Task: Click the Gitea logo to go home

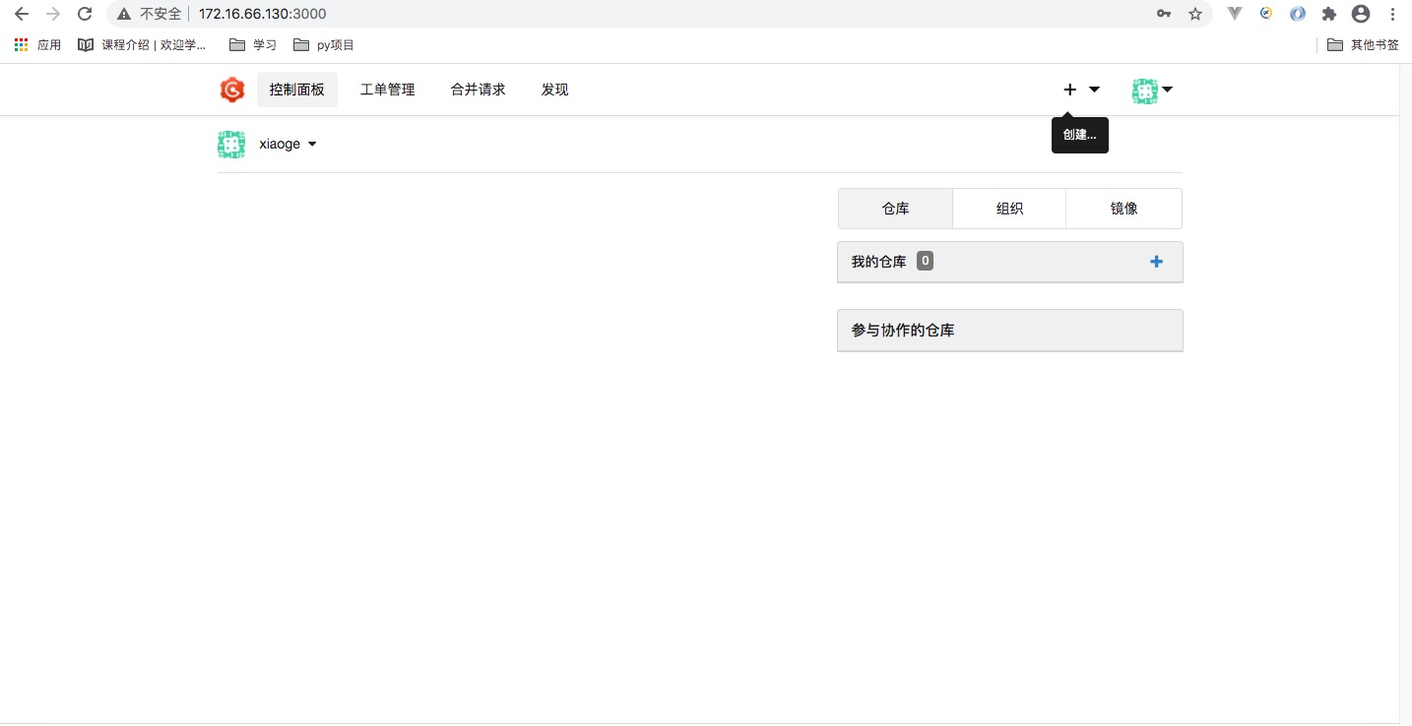Action: 231,90
